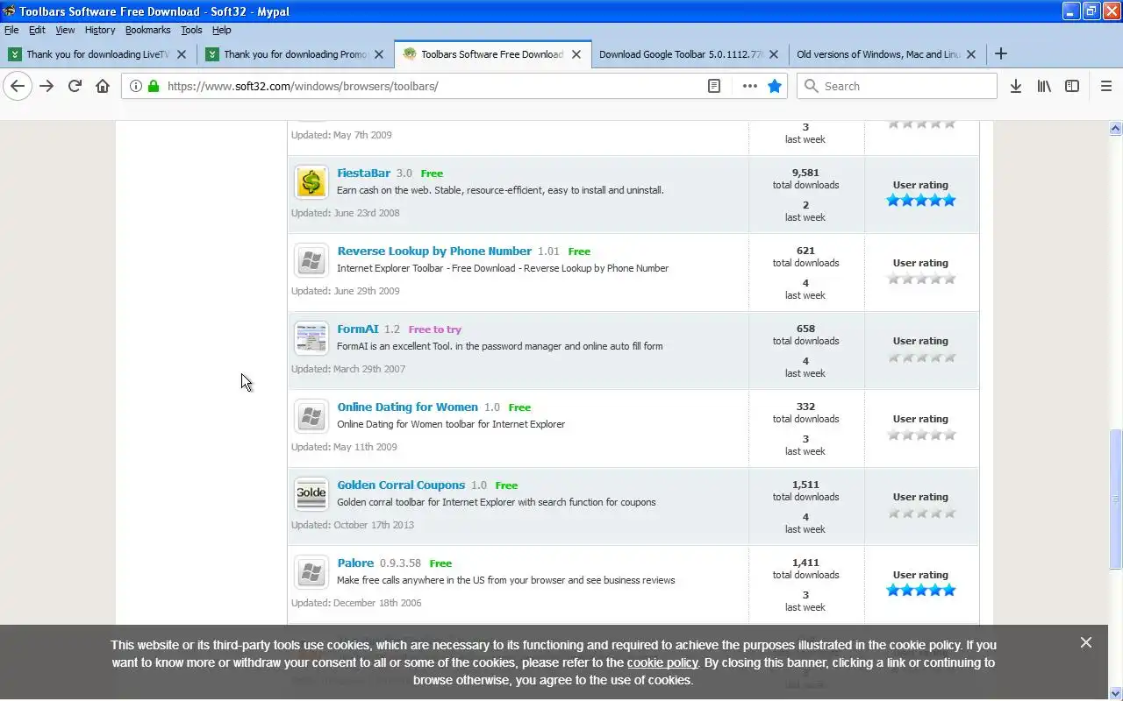Viewport: 1123px width, 701px height.
Task: Open the FormAI link
Action: pyautogui.click(x=358, y=329)
